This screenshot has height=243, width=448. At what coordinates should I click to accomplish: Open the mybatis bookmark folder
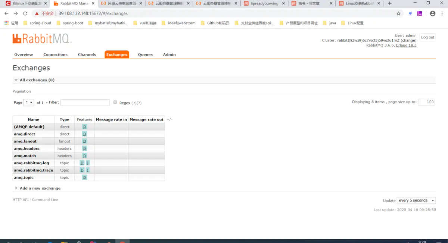point(108,23)
